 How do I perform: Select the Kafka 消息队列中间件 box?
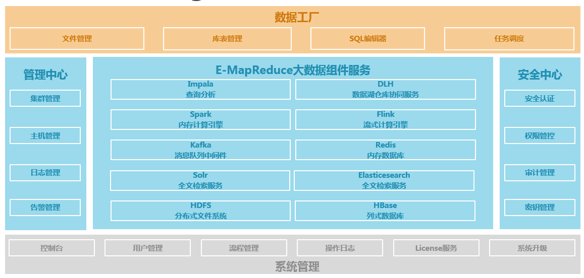point(200,150)
